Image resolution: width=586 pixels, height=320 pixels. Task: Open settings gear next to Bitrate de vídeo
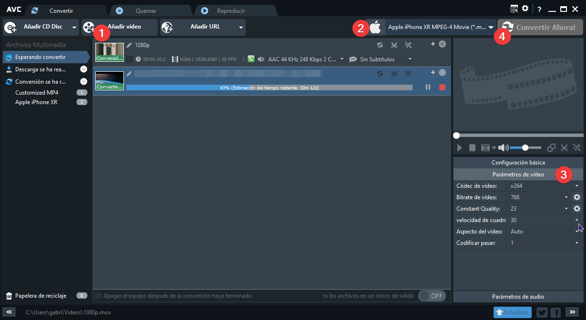click(577, 197)
